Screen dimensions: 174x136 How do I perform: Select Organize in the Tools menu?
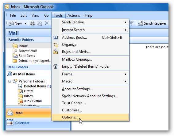[x=90, y=45]
